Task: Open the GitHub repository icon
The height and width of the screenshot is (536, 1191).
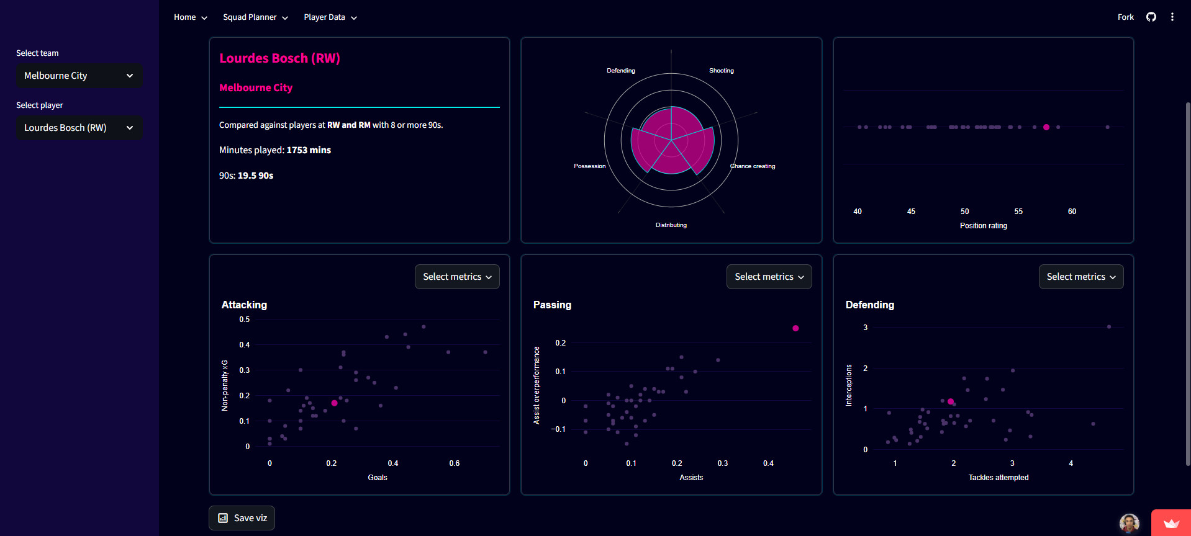Action: pos(1151,17)
